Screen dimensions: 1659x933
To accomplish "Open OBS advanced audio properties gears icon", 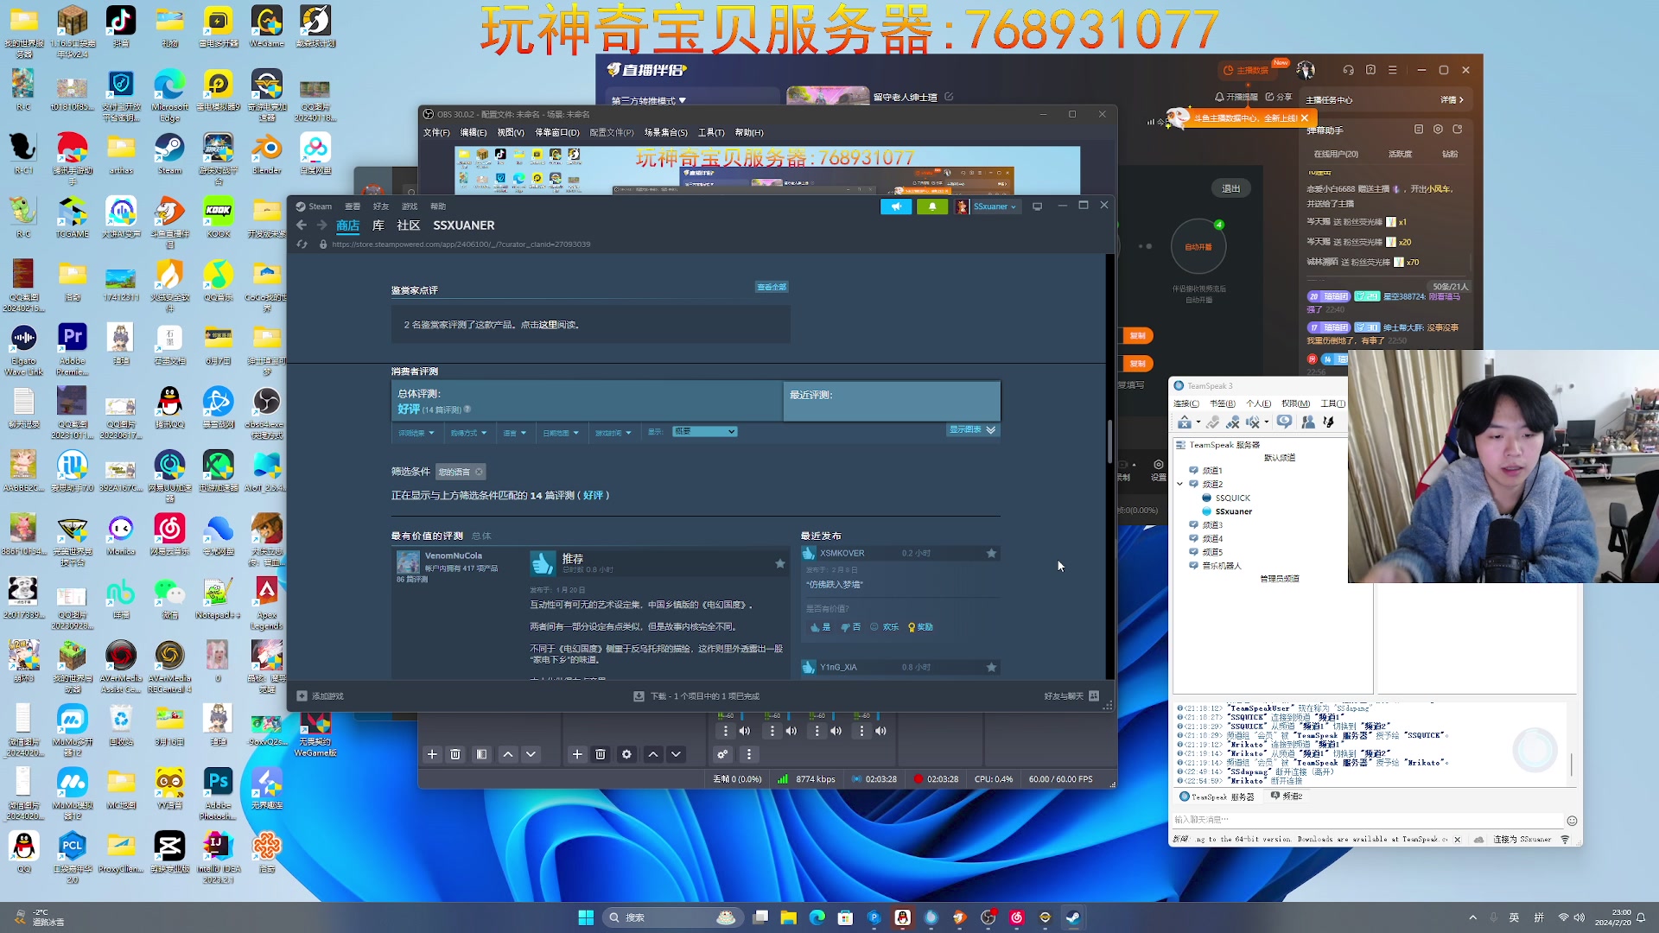I will click(722, 754).
